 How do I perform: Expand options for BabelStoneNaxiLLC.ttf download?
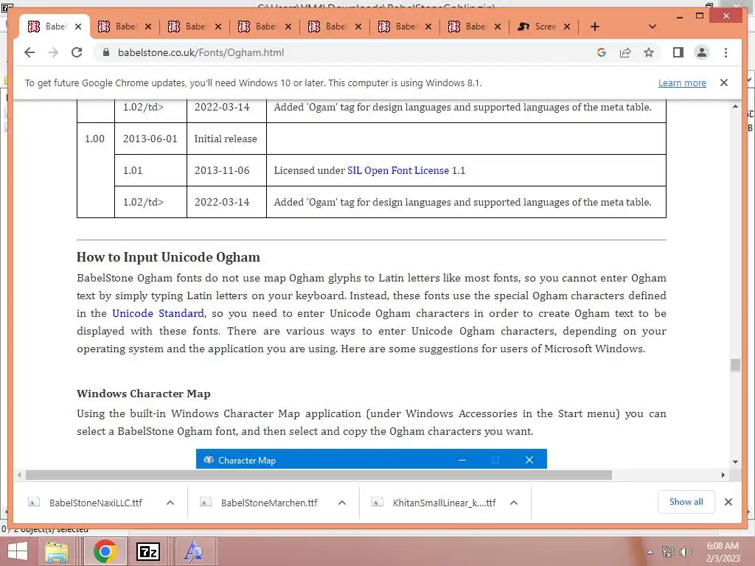(x=170, y=503)
